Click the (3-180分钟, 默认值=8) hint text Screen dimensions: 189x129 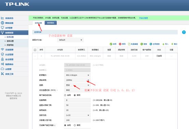click(103, 100)
